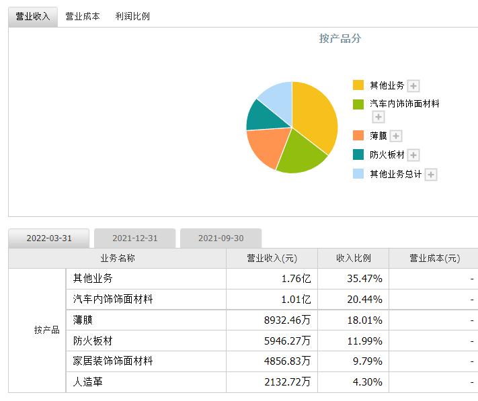This screenshot has width=478, height=401.
Task: Click the light blue 其他业务总计 legend swatch
Action: pos(358,173)
